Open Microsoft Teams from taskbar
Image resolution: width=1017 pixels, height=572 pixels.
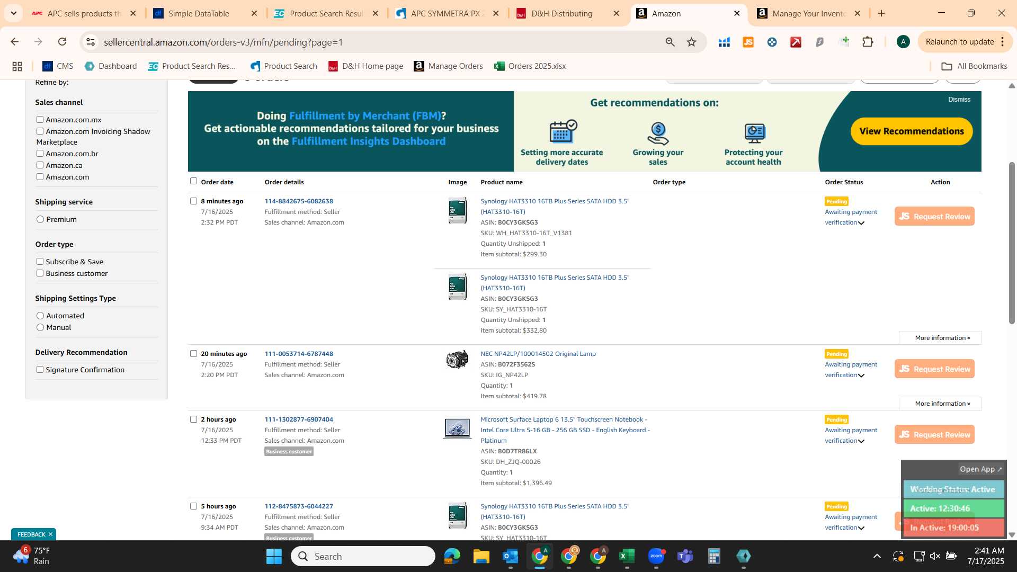[685, 556]
